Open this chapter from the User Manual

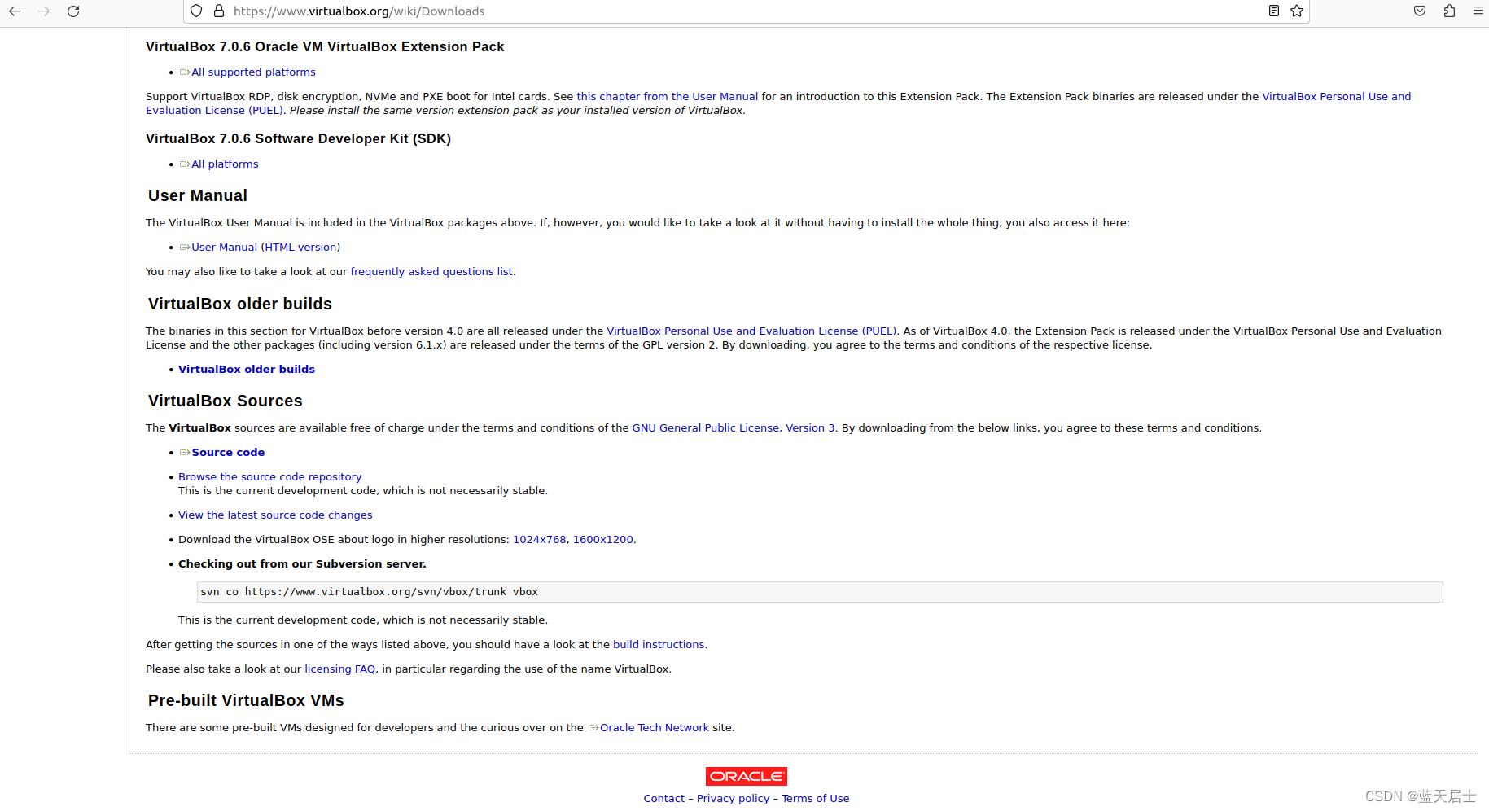[x=667, y=97]
